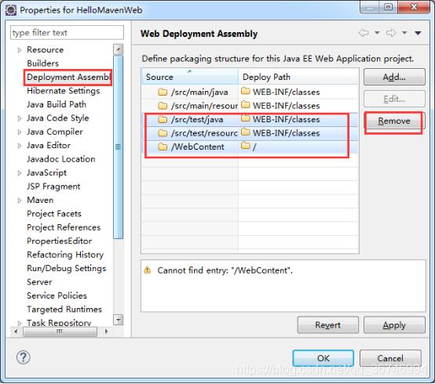Open Project Facets page
This screenshot has width=435, height=384.
(x=54, y=214)
